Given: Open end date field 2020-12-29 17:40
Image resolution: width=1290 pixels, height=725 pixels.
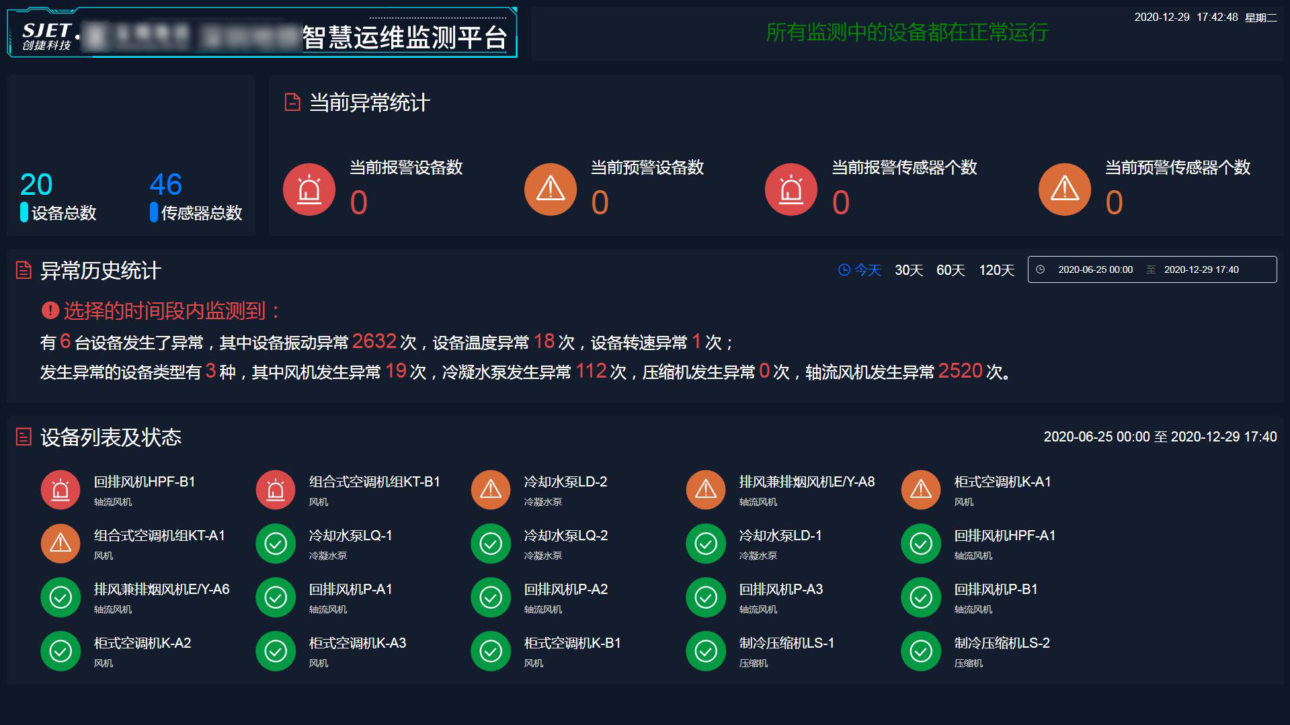Looking at the screenshot, I should point(1201,269).
